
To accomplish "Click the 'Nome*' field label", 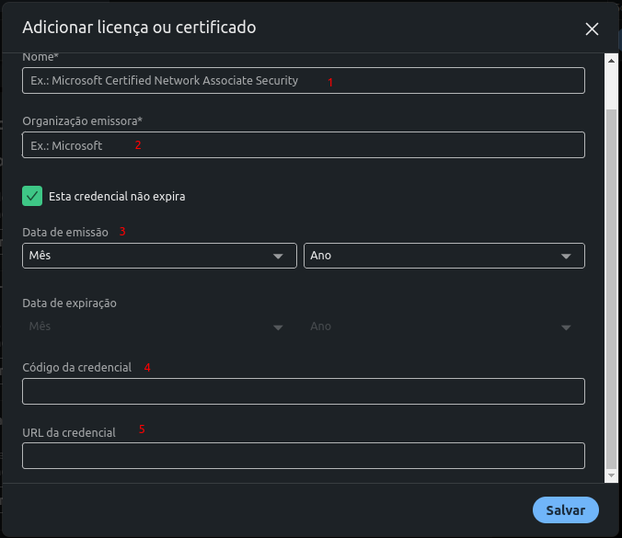I will pyautogui.click(x=40, y=58).
